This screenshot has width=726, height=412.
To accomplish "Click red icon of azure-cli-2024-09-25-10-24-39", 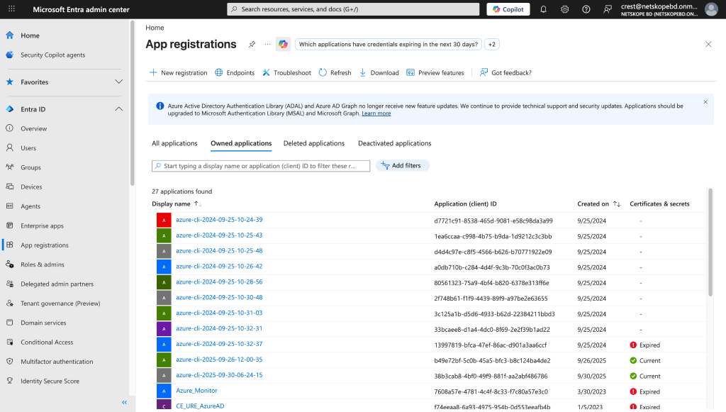I will 164,220.
